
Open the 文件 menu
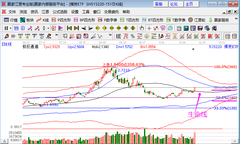[x=12, y=12]
